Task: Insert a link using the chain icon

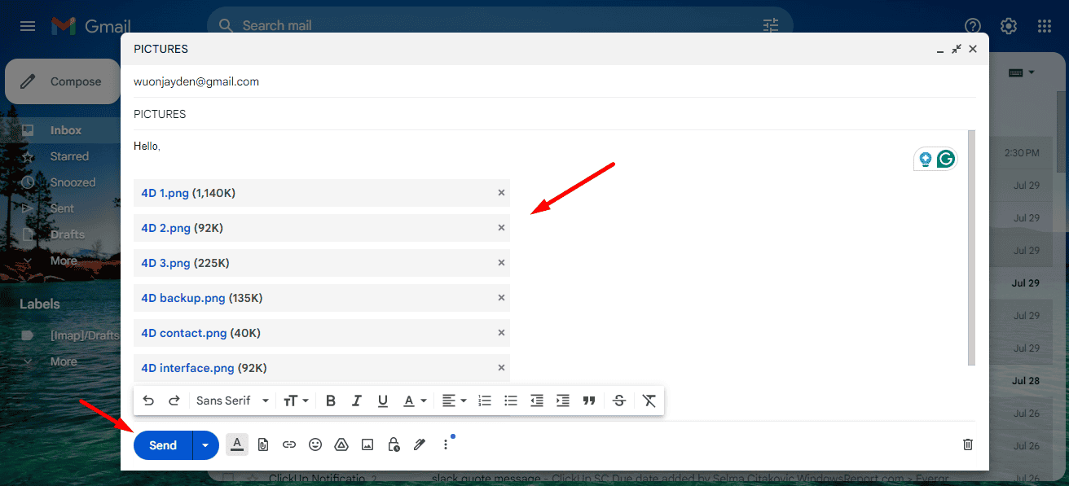Action: click(x=288, y=444)
